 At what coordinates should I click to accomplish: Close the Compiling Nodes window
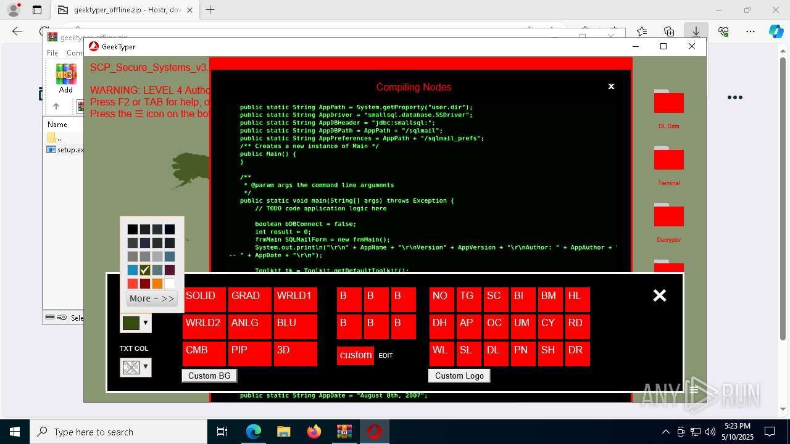point(611,86)
